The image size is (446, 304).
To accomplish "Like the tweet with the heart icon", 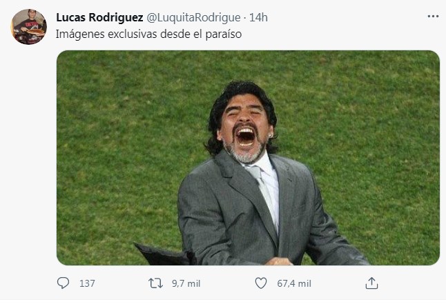I will 261,283.
